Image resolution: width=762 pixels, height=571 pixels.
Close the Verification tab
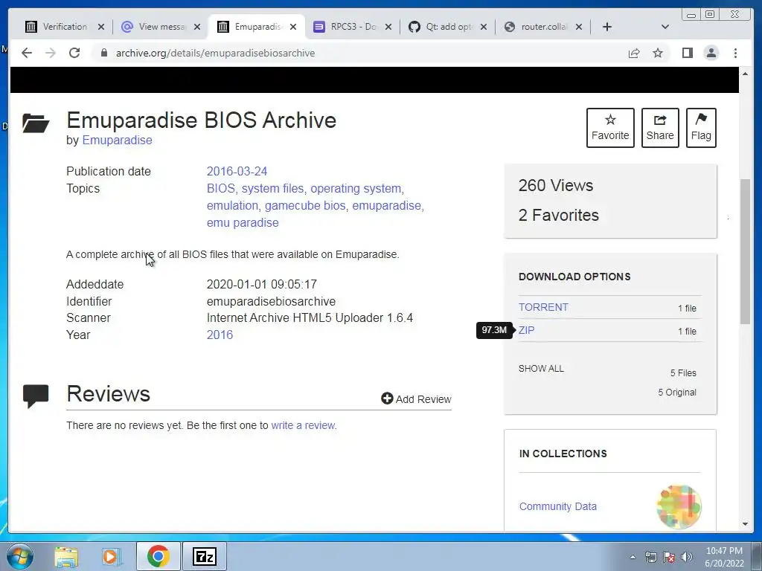(x=101, y=27)
